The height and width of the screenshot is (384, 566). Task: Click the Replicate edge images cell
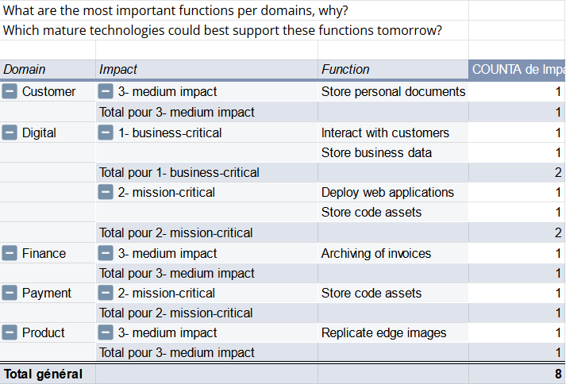coord(393,332)
